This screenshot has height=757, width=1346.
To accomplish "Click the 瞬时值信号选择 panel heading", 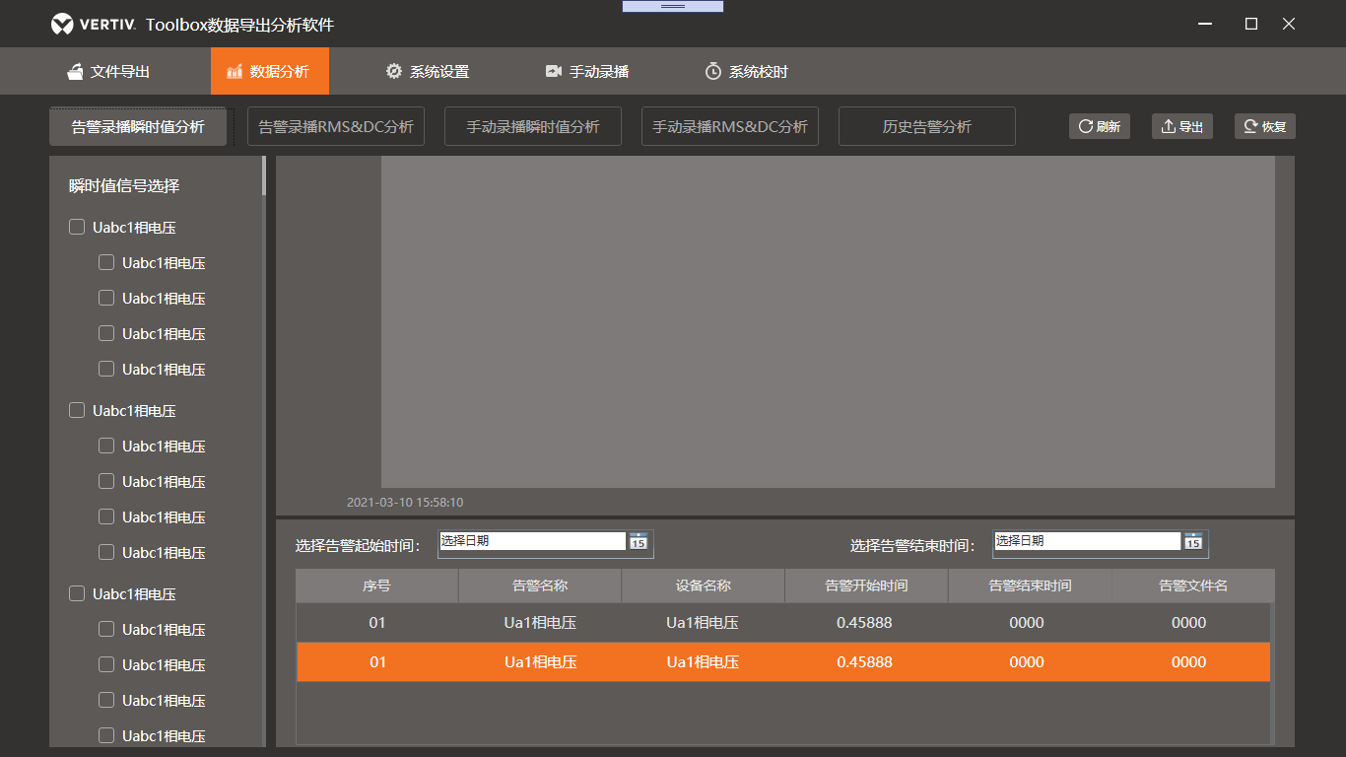I will coord(124,185).
